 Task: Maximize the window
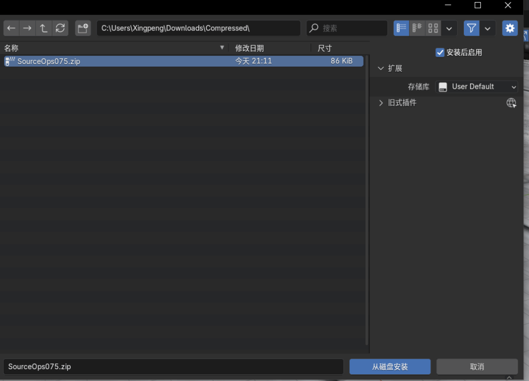[x=478, y=5]
